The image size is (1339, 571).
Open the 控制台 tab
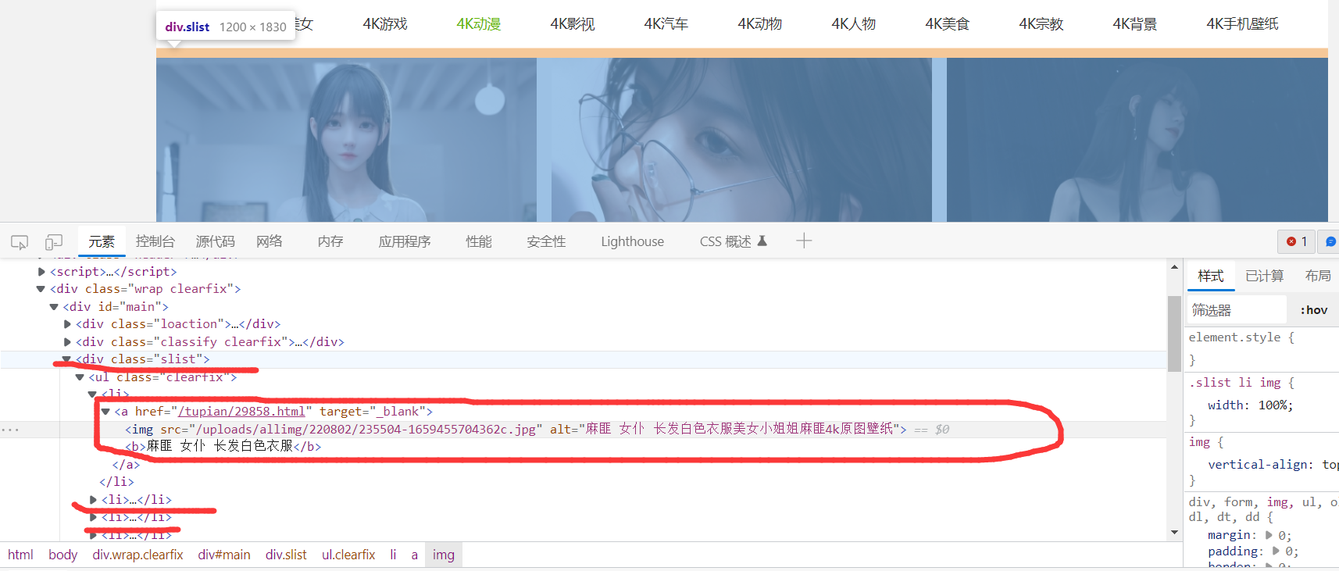click(155, 241)
